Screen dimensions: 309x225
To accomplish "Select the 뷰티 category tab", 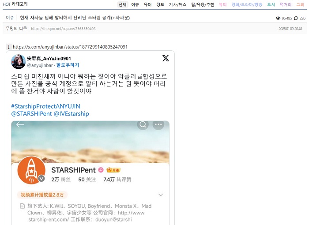I will (x=222, y=4).
